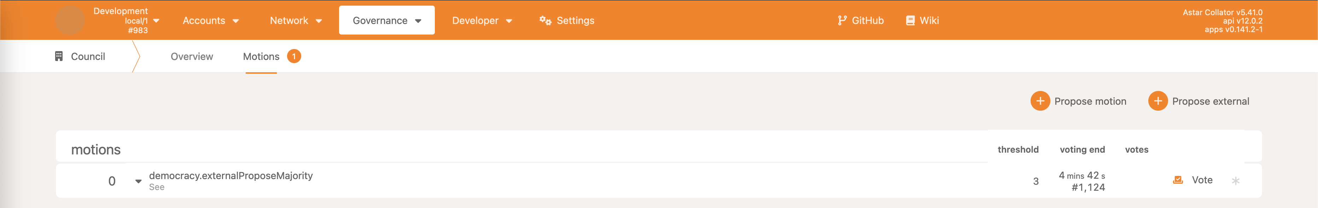Open the Accounts dropdown menu
The height and width of the screenshot is (208, 1318).
pyautogui.click(x=210, y=20)
